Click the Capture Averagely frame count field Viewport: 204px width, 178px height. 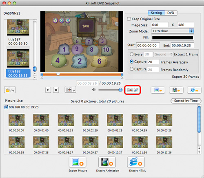pyautogui.click(x=153, y=62)
